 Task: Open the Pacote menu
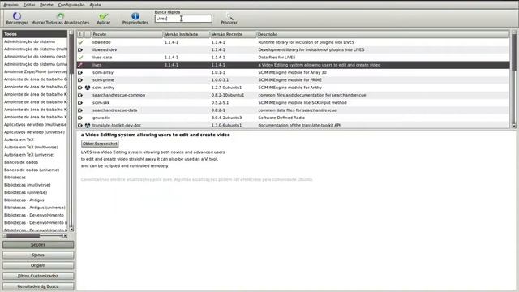pyautogui.click(x=46, y=5)
